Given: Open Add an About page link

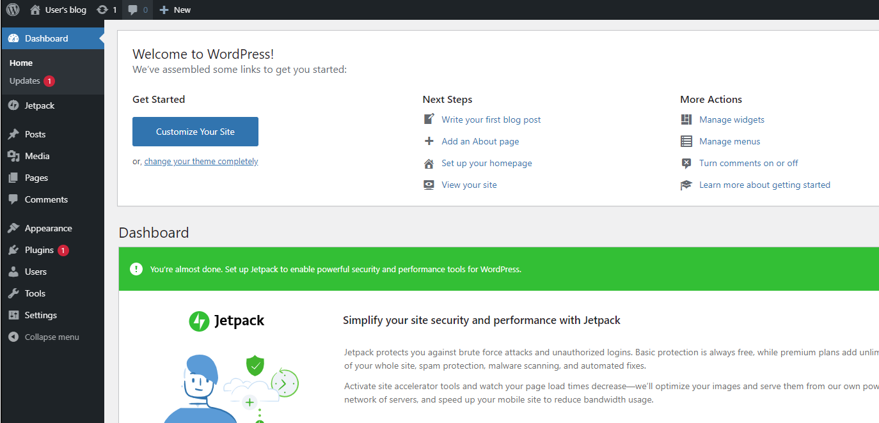Looking at the screenshot, I should (480, 141).
